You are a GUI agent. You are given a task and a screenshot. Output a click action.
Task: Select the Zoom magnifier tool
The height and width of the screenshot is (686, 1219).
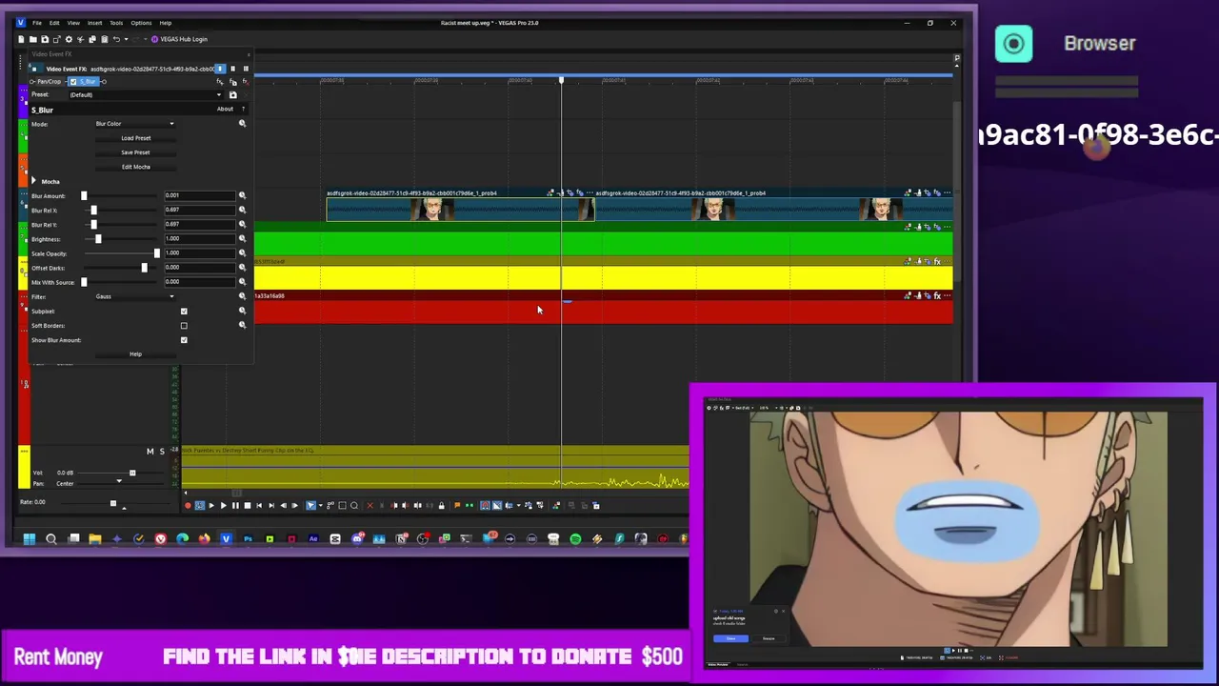[354, 505]
